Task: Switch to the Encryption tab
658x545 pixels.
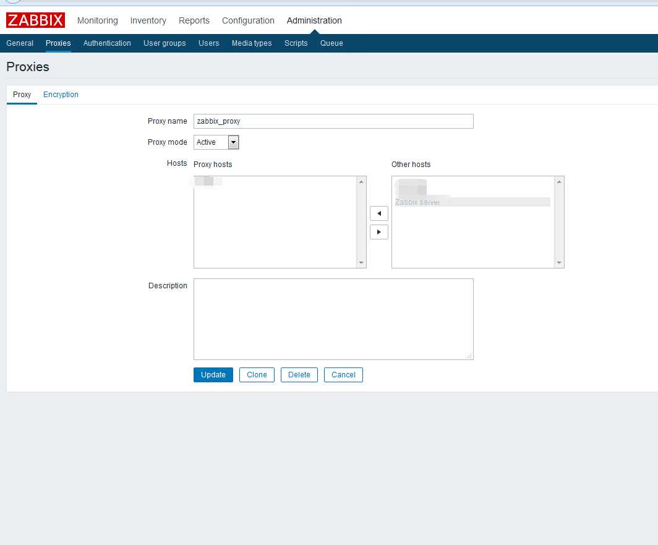Action: [61, 95]
